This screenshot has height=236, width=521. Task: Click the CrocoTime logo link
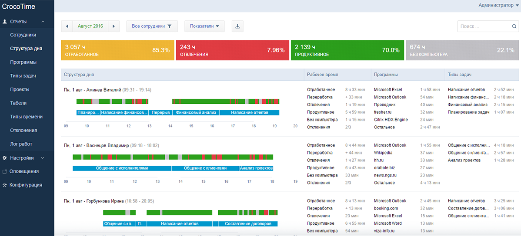click(x=19, y=7)
